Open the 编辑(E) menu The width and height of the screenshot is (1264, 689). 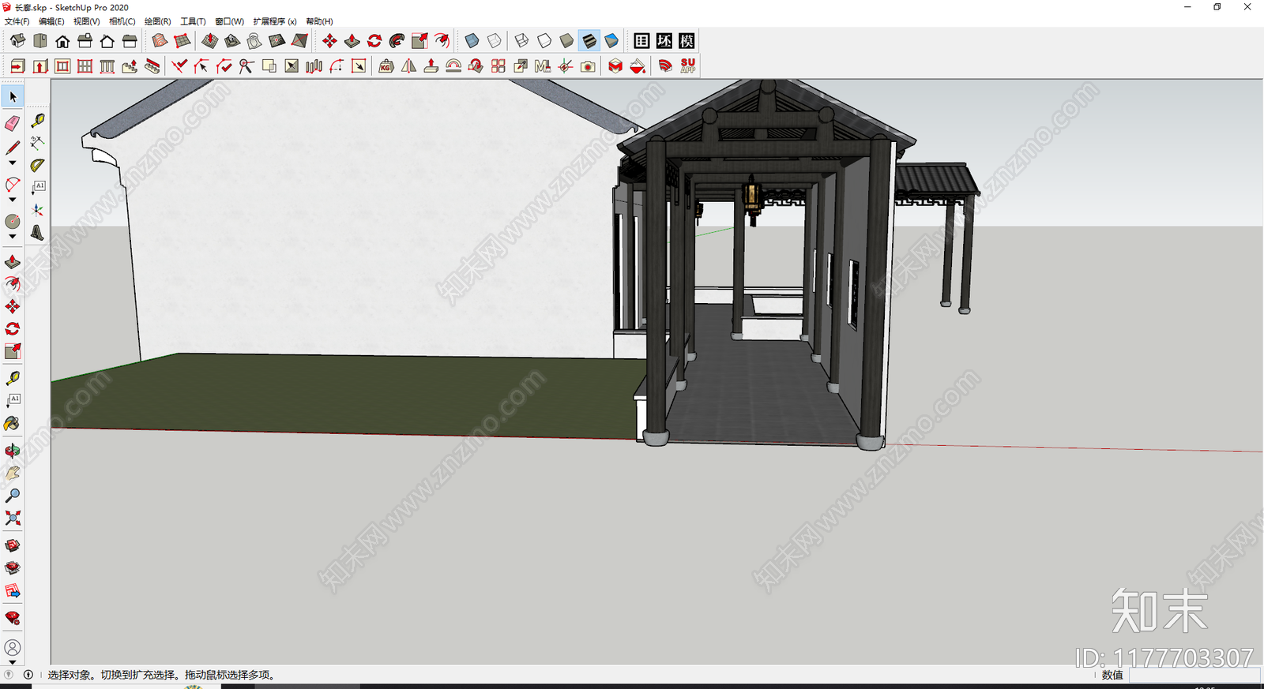(51, 21)
